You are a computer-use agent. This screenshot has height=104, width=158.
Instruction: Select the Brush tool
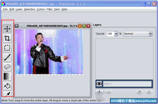[x=7, y=57]
